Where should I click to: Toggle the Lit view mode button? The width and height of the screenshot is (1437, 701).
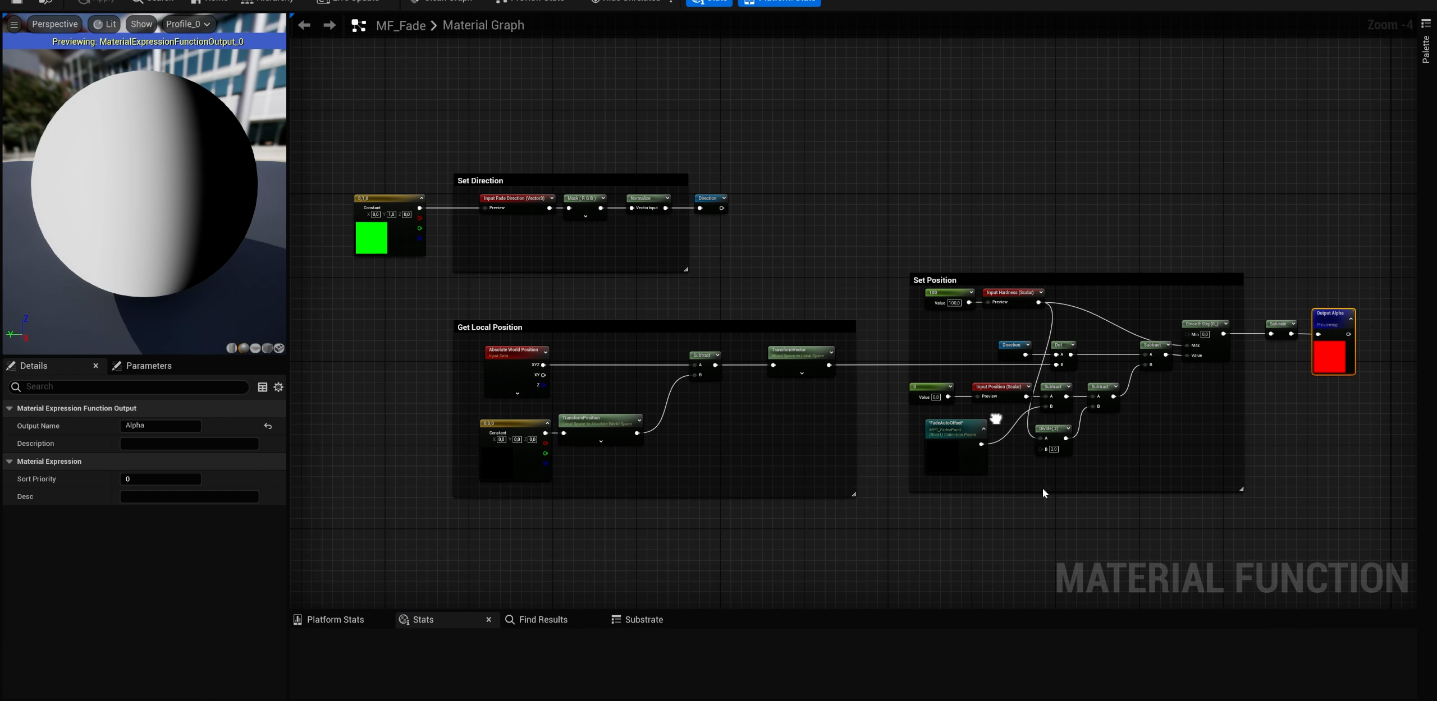105,24
